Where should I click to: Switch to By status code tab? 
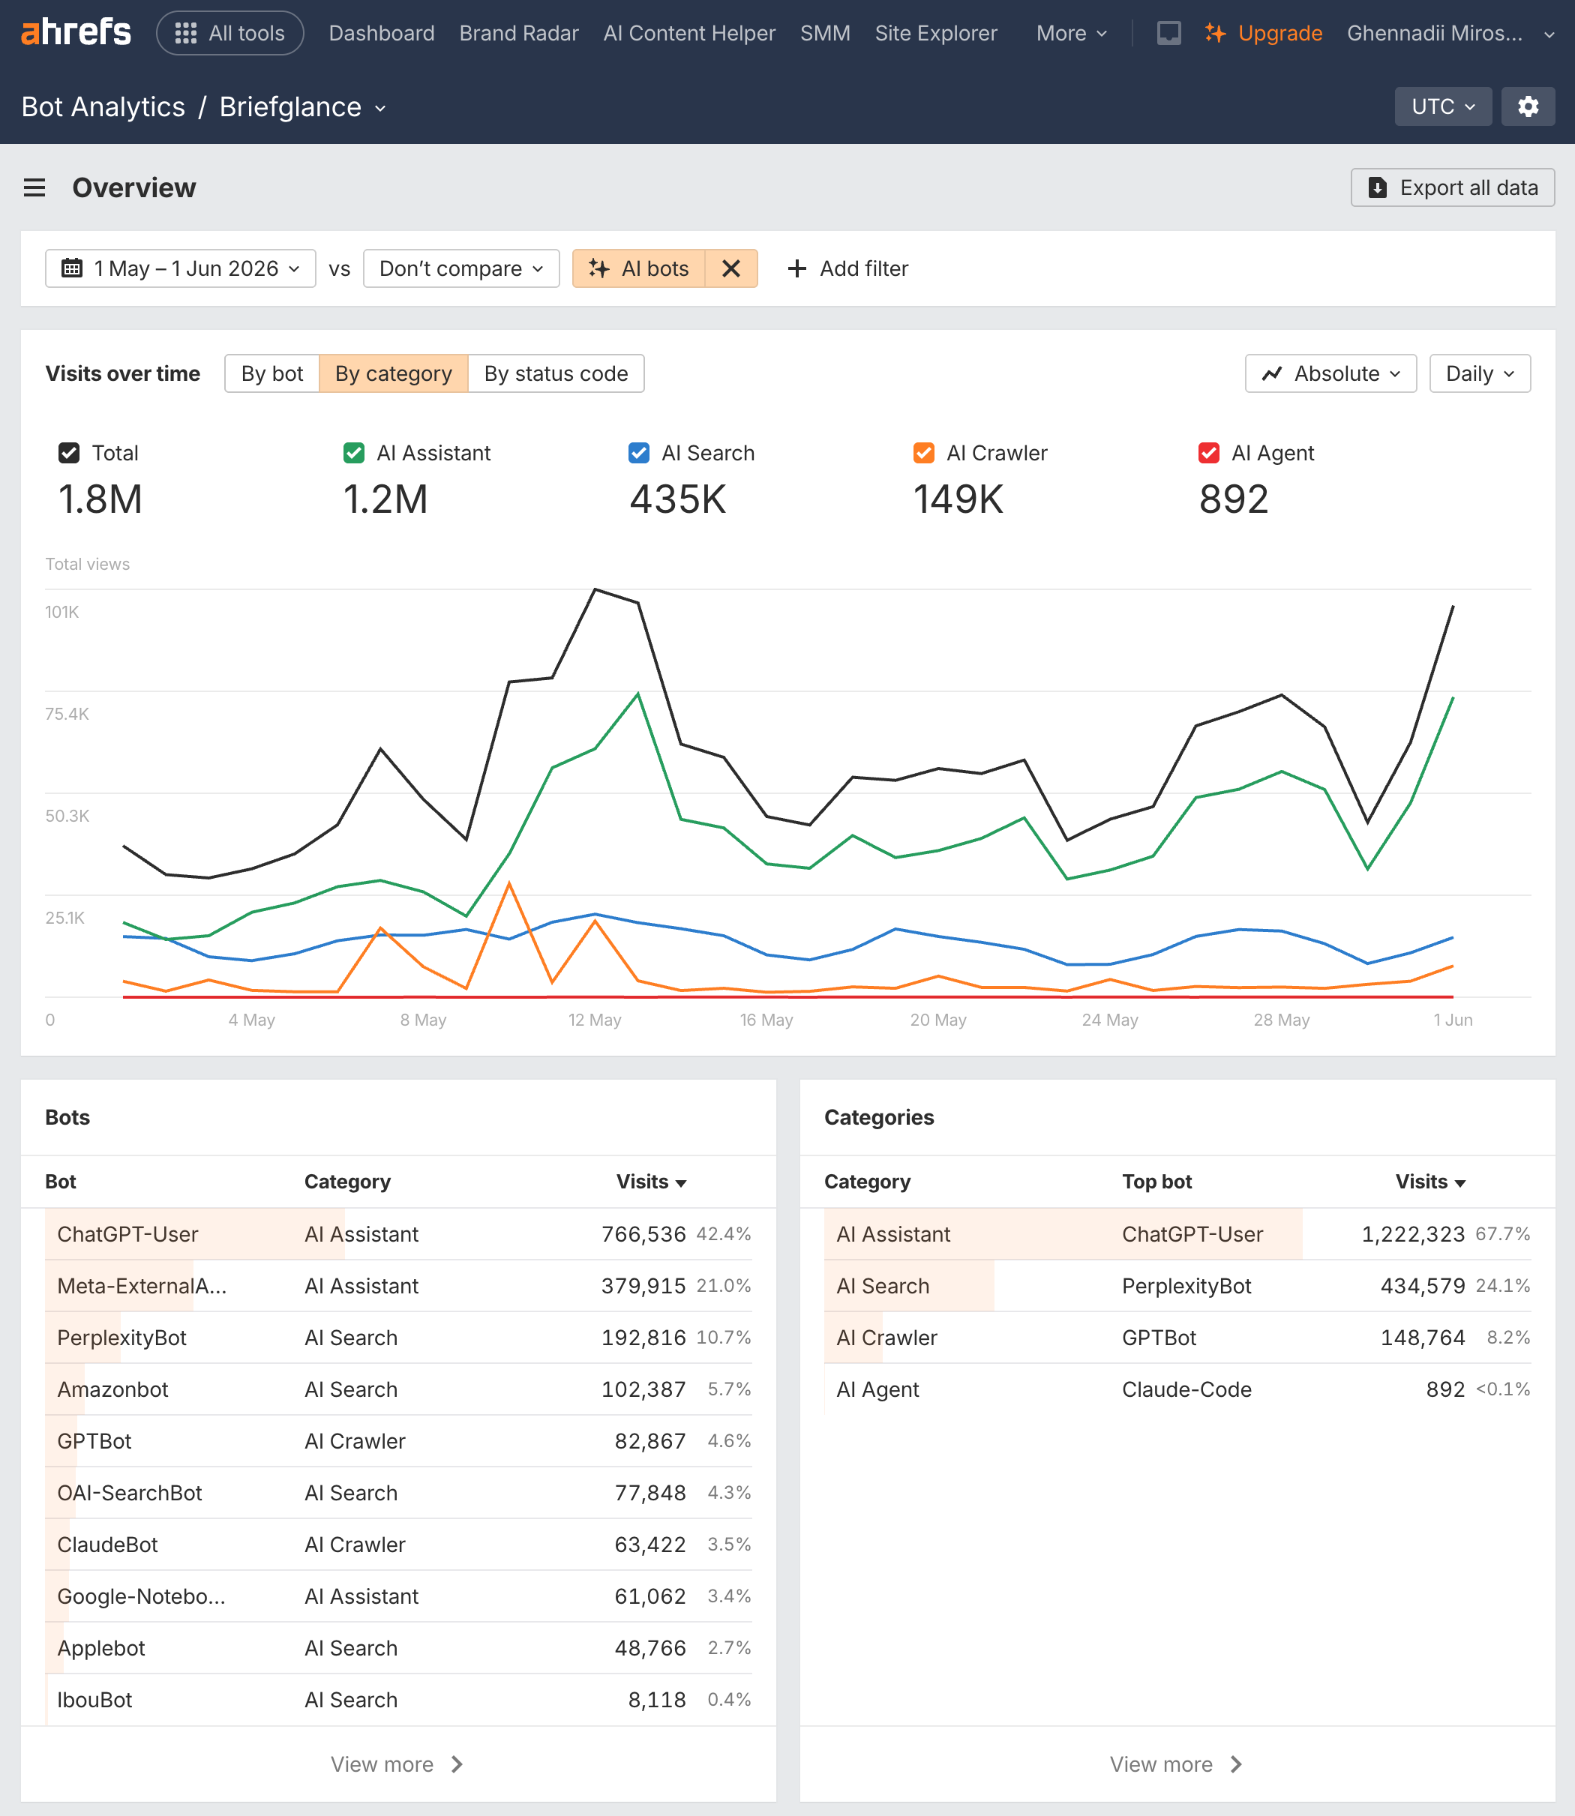click(x=556, y=373)
